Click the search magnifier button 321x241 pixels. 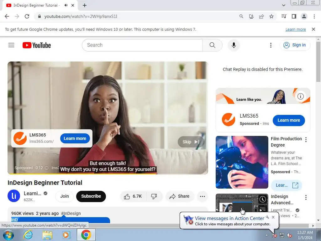coord(212,45)
